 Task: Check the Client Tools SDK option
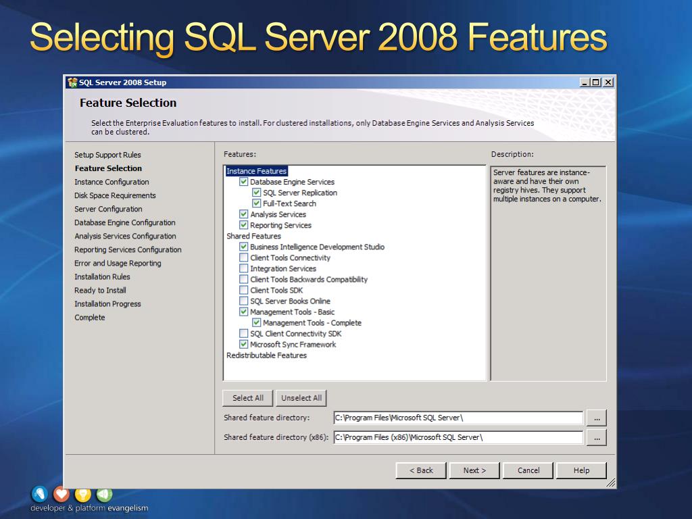[243, 290]
